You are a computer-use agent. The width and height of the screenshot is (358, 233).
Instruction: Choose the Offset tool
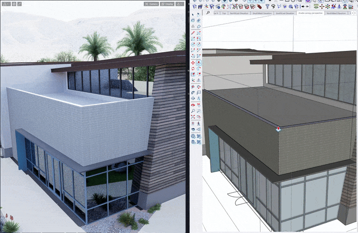click(199, 74)
